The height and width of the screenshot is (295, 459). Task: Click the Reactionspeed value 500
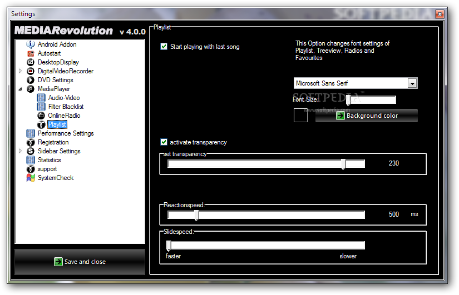click(394, 214)
